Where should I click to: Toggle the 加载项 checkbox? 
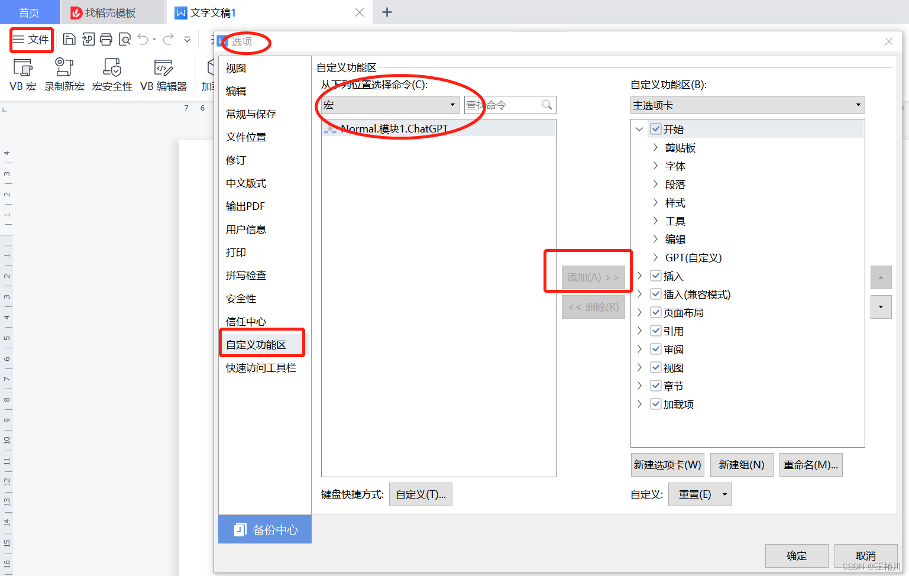pyautogui.click(x=655, y=404)
